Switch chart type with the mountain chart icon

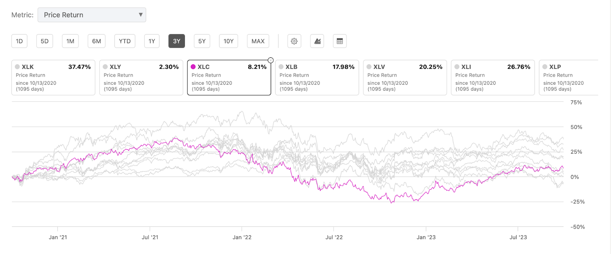pyautogui.click(x=317, y=41)
